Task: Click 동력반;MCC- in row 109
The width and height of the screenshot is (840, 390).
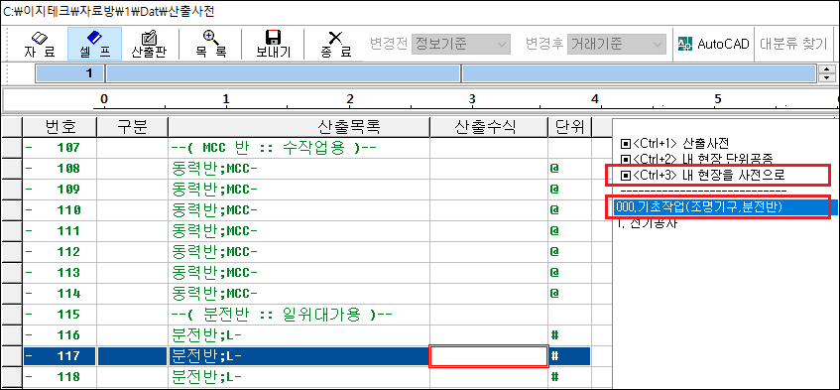Action: point(214,190)
